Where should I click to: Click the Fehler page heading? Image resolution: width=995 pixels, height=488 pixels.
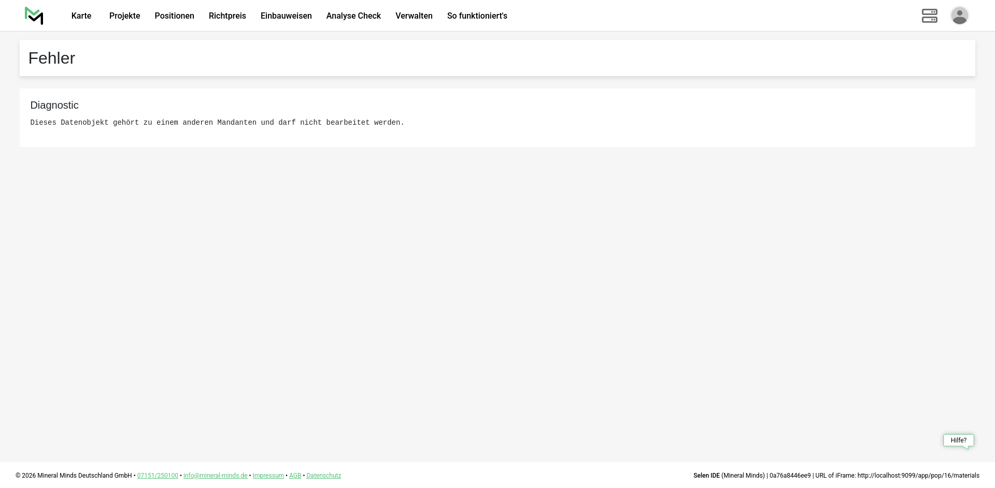pyautogui.click(x=52, y=58)
